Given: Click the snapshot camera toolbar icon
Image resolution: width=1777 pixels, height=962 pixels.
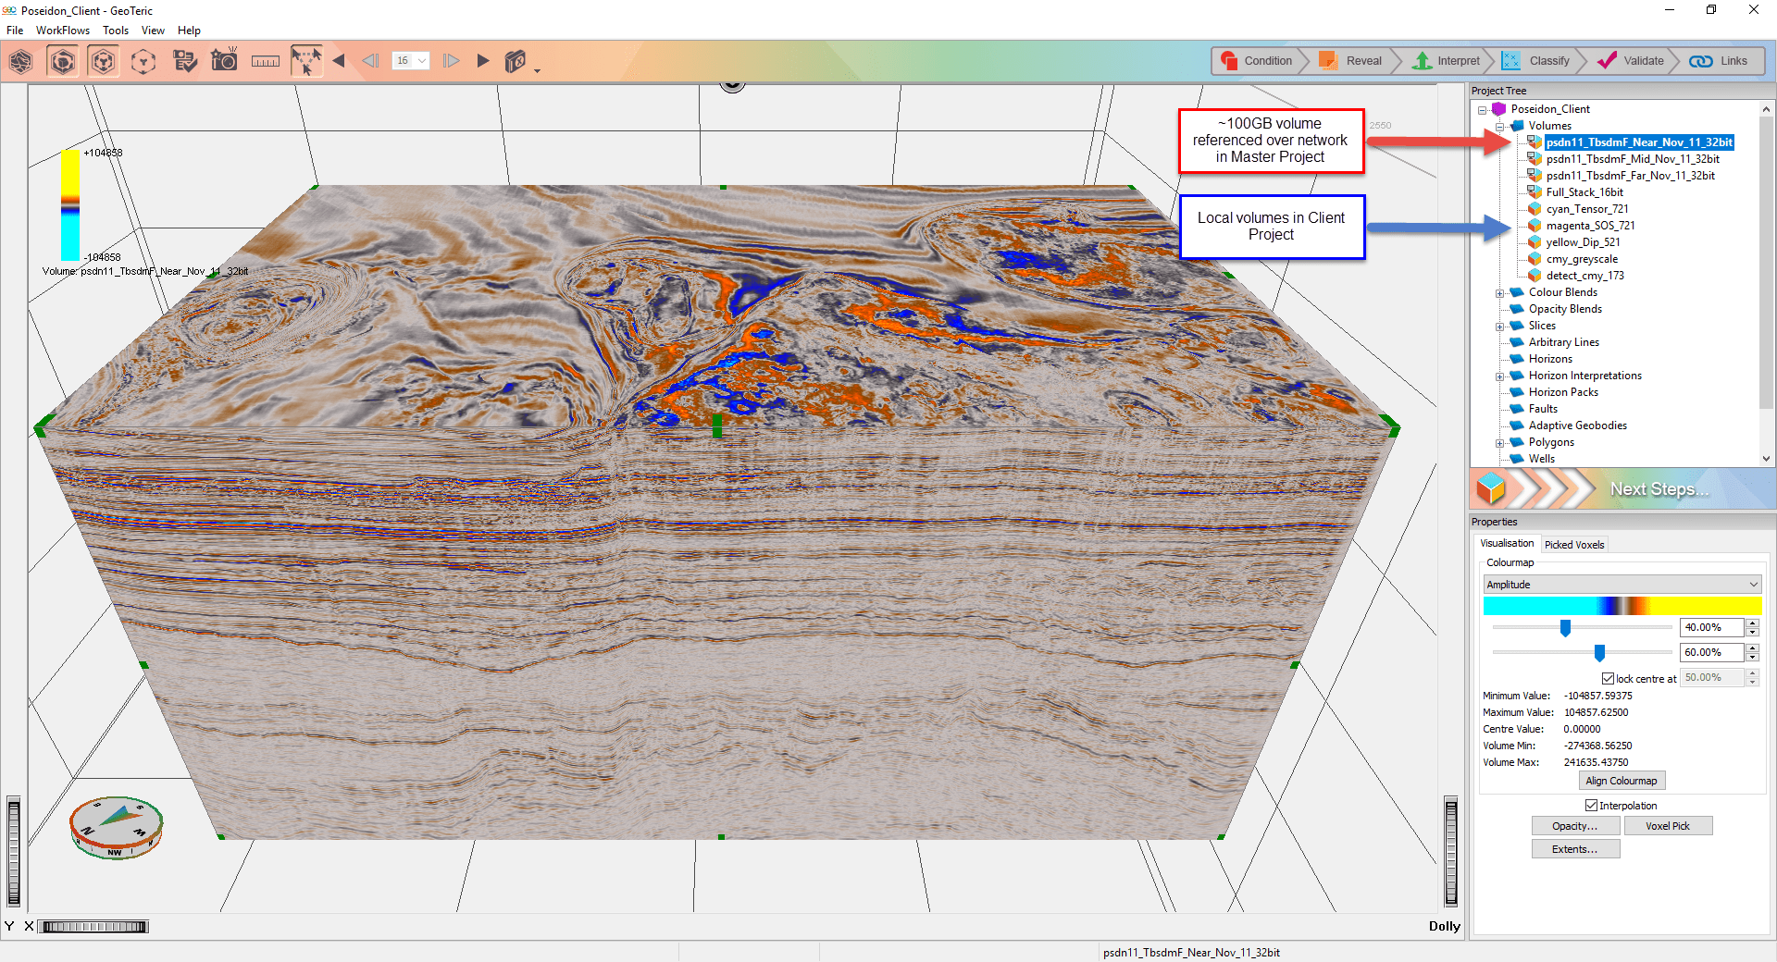Looking at the screenshot, I should click(x=224, y=60).
